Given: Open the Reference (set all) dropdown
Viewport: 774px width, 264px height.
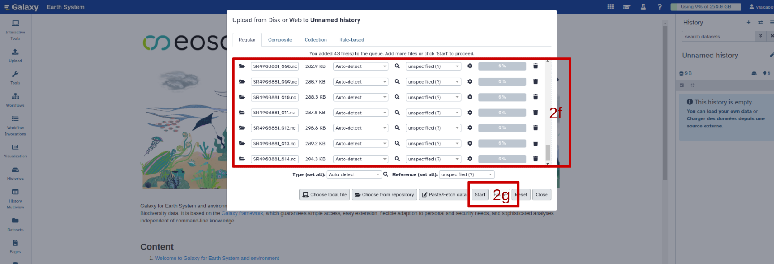Looking at the screenshot, I should pos(467,174).
